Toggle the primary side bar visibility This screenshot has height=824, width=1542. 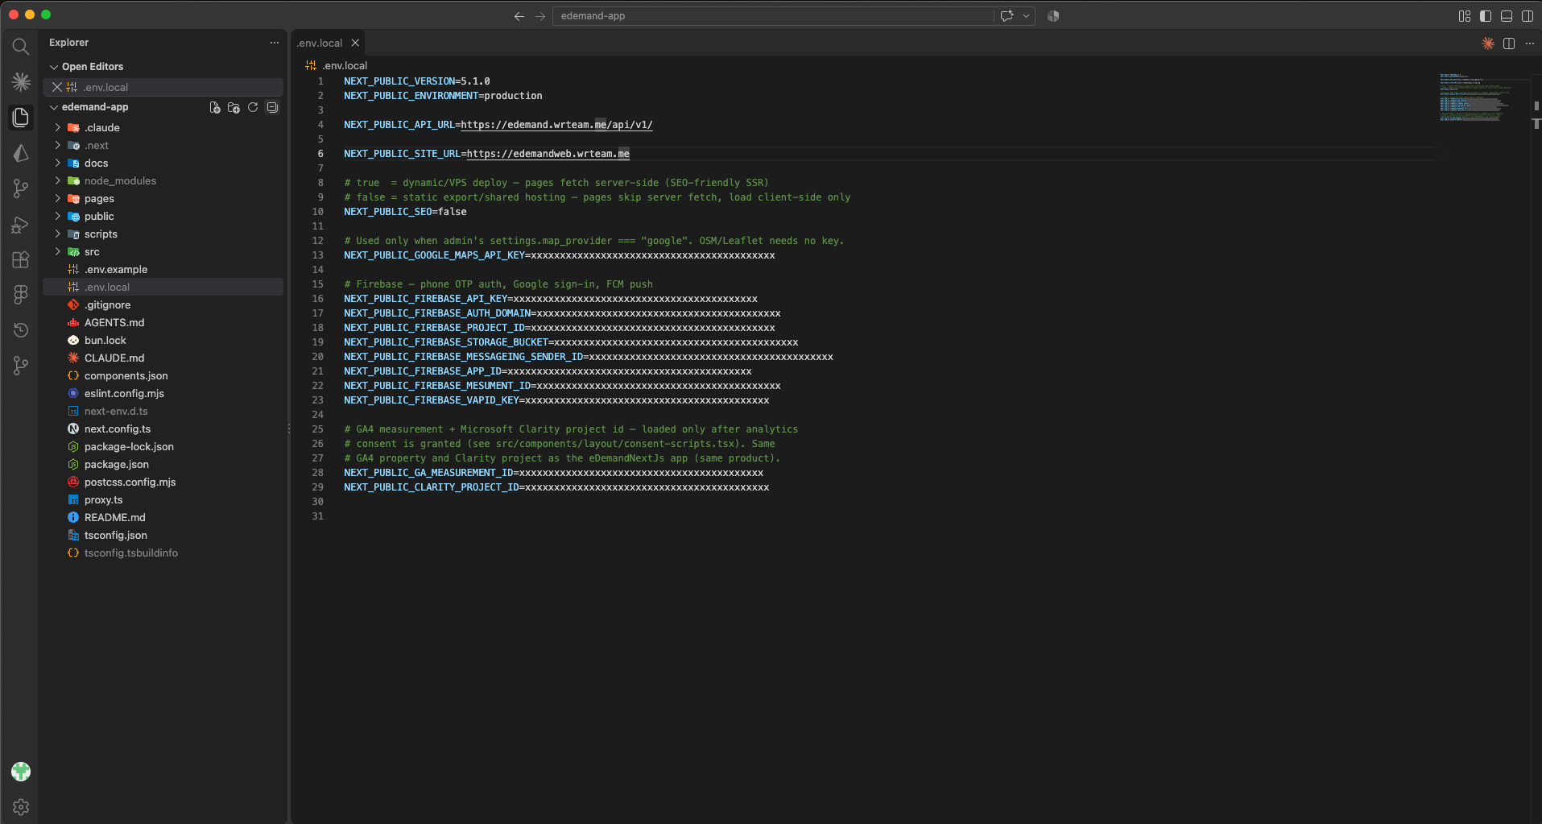click(1486, 16)
